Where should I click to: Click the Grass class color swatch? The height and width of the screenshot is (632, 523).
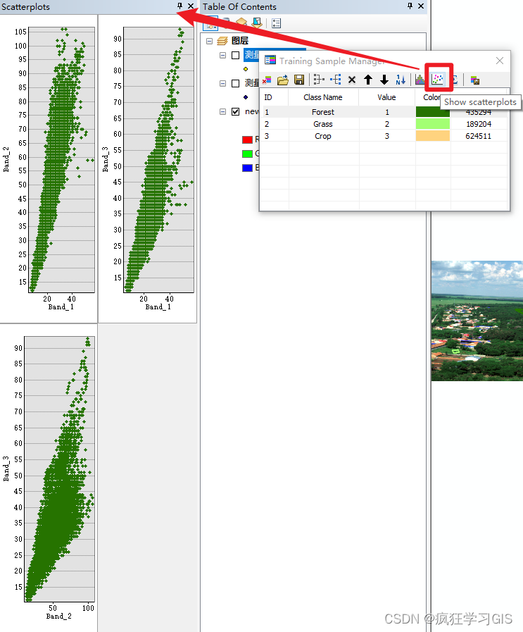point(433,124)
